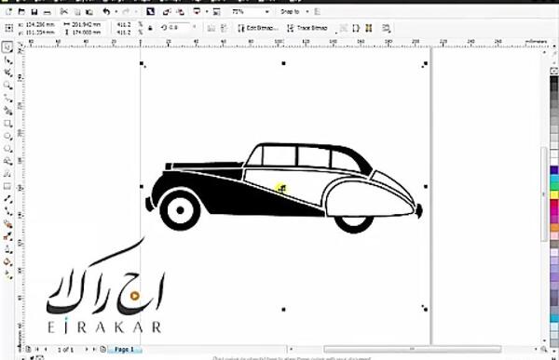
Task: Click the Application Launcher icon
Action: pos(197,12)
